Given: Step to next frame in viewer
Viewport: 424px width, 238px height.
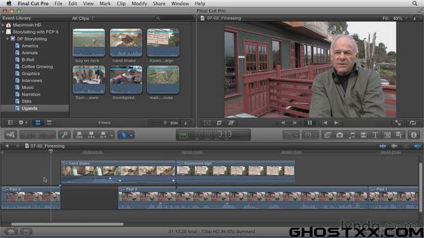Looking at the screenshot, I should pyautogui.click(x=295, y=123).
